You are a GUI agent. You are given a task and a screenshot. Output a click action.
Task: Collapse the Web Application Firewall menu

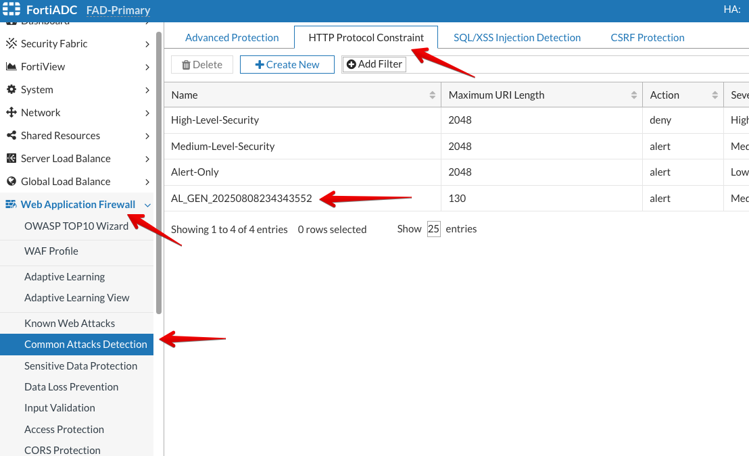(147, 205)
